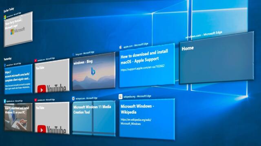Click the support.apple.com/en-us/102662 URL
The image size is (261, 146).
[143, 68]
